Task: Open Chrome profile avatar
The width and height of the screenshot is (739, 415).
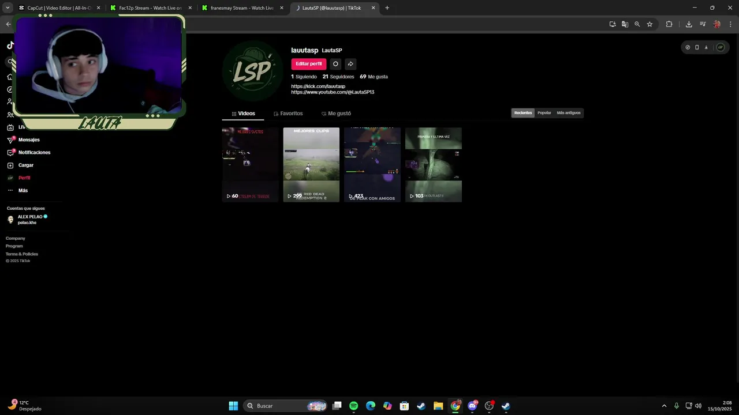Action: tap(717, 24)
